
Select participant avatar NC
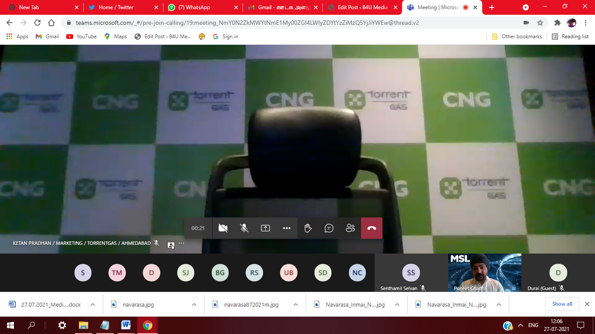point(357,273)
